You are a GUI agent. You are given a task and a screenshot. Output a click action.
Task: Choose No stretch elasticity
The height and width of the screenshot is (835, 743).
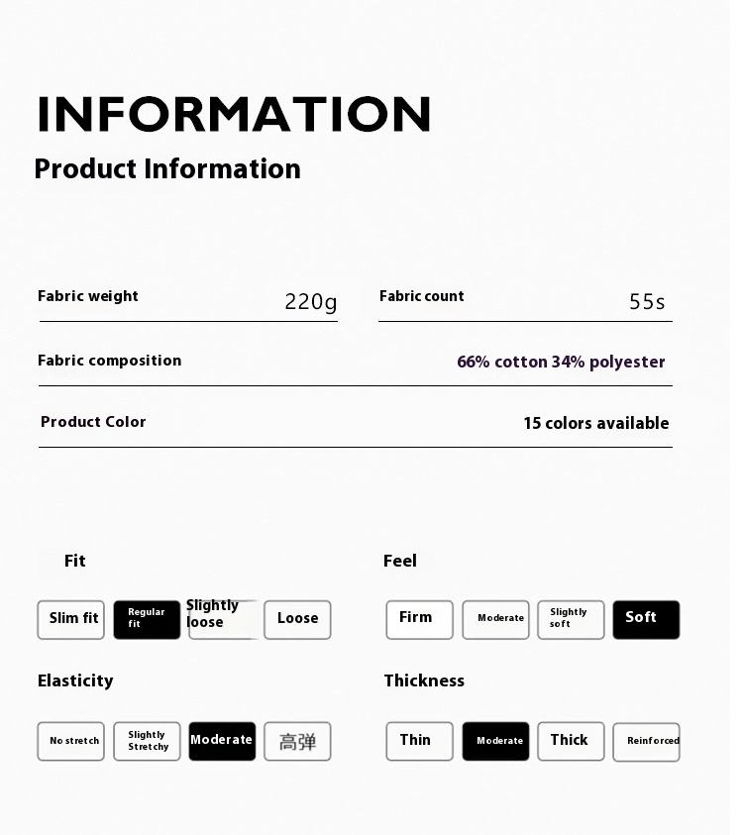pos(71,741)
